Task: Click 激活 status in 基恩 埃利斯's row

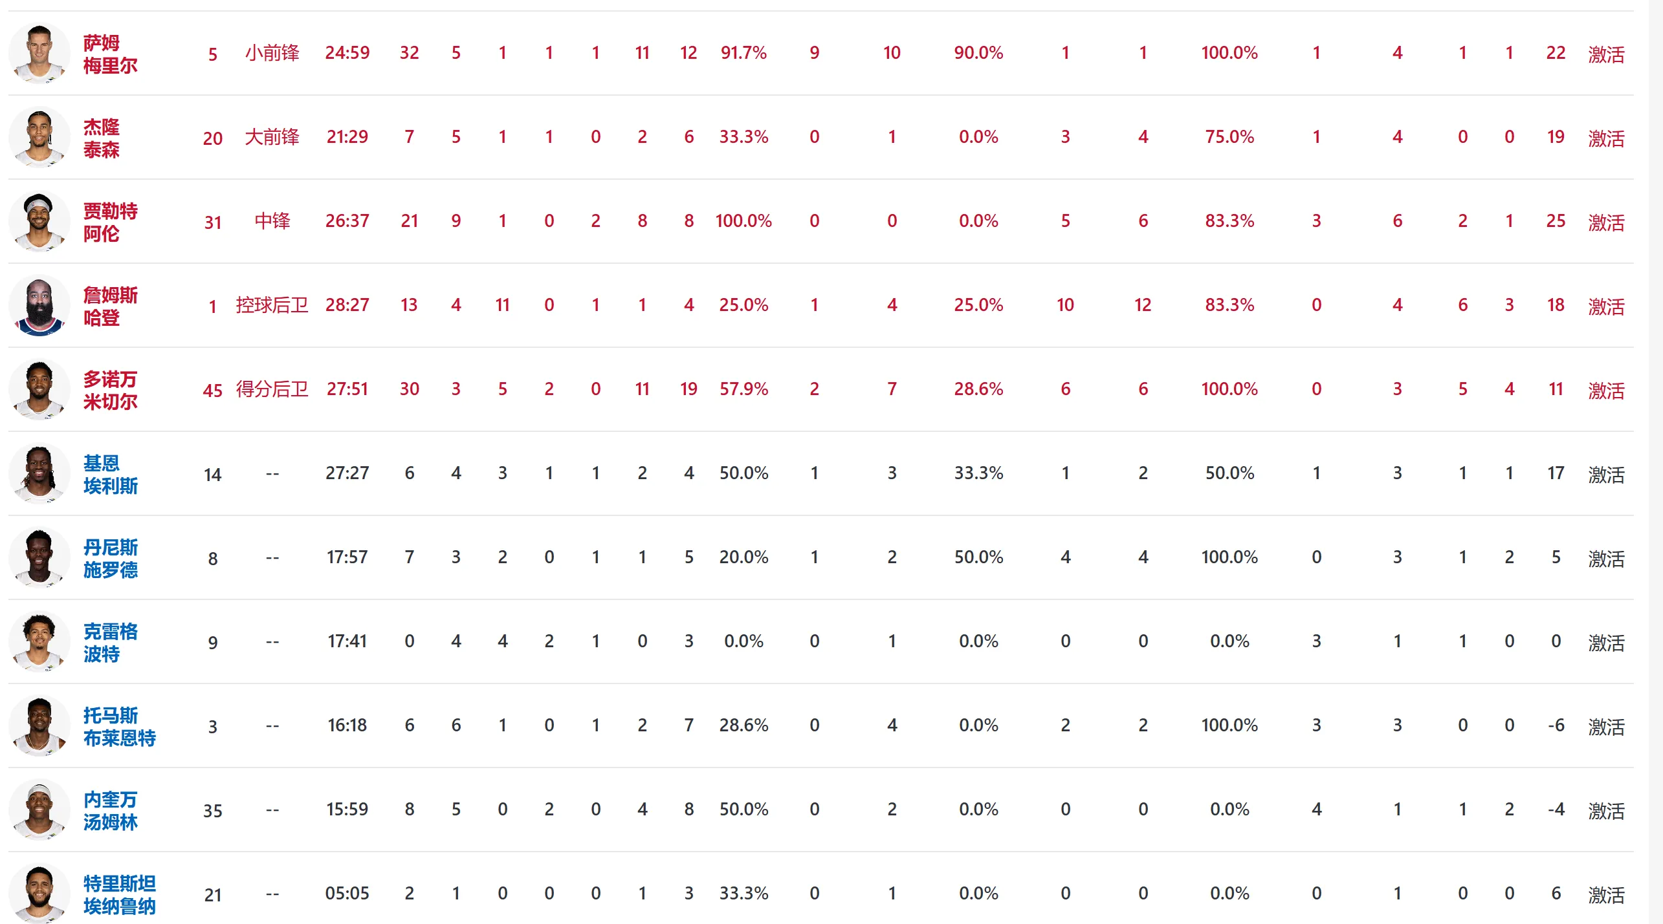Action: tap(1606, 474)
